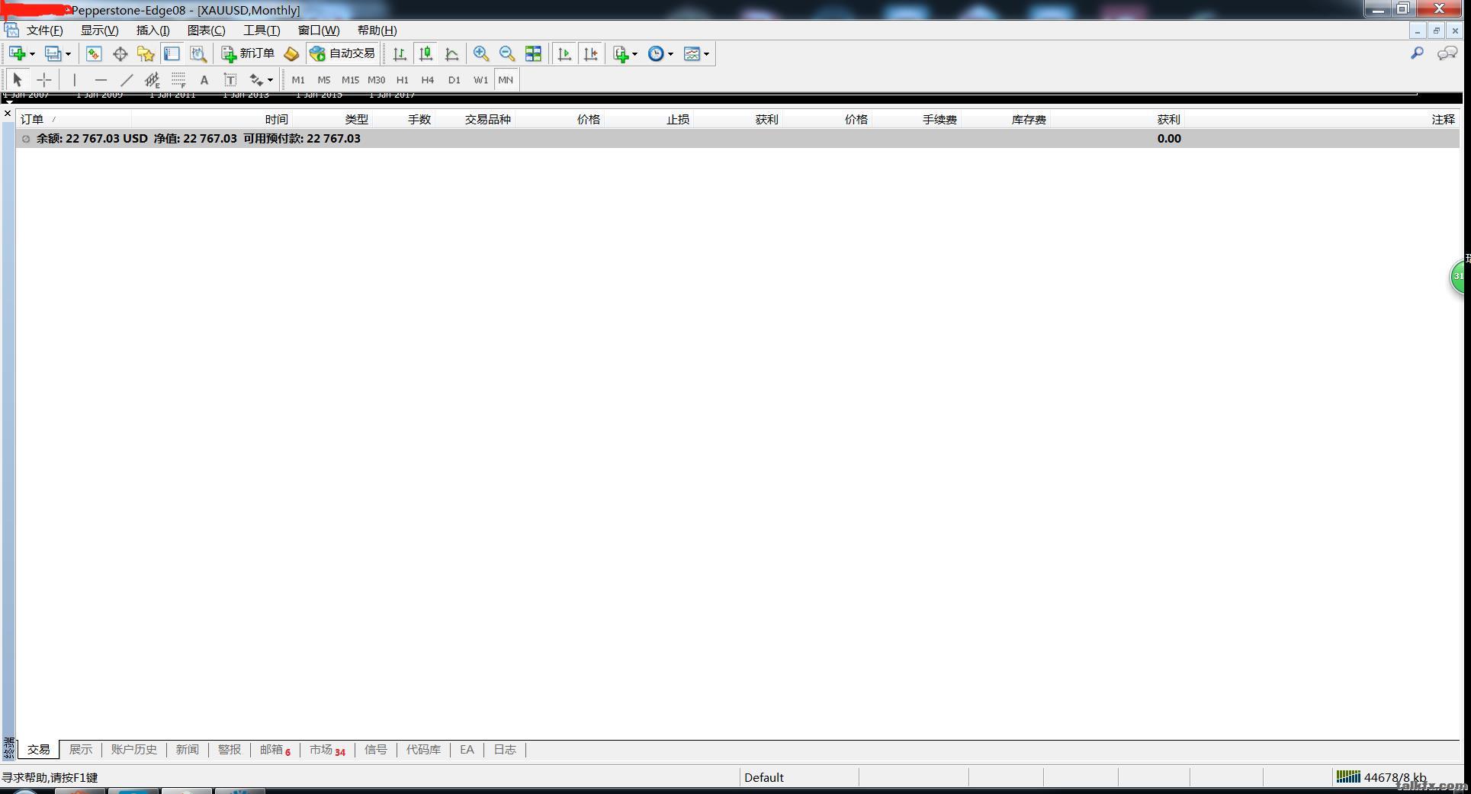Open the Strategy Tester magnifier icon

click(x=198, y=53)
